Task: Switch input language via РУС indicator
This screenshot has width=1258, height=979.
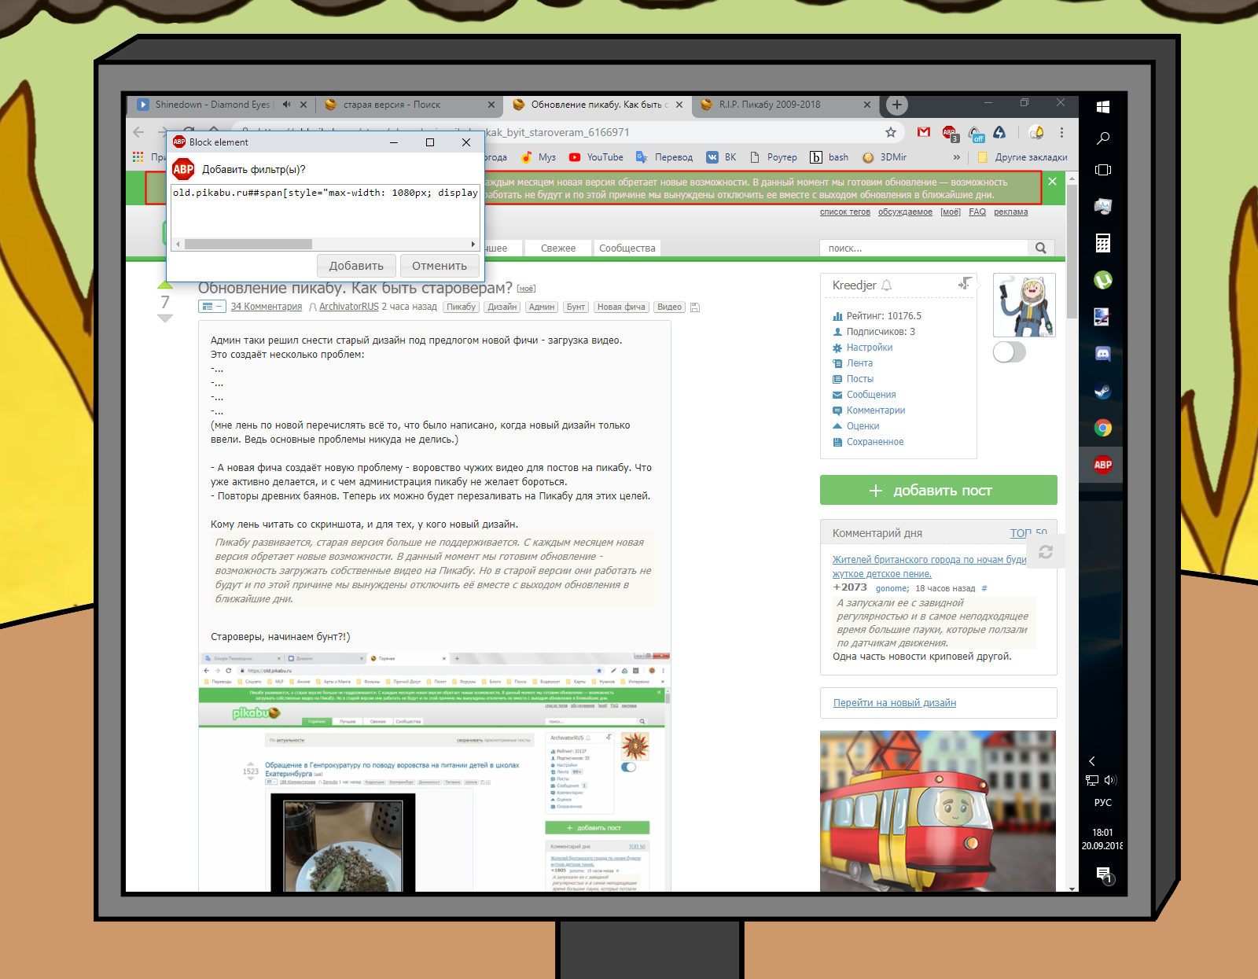Action: pyautogui.click(x=1103, y=803)
